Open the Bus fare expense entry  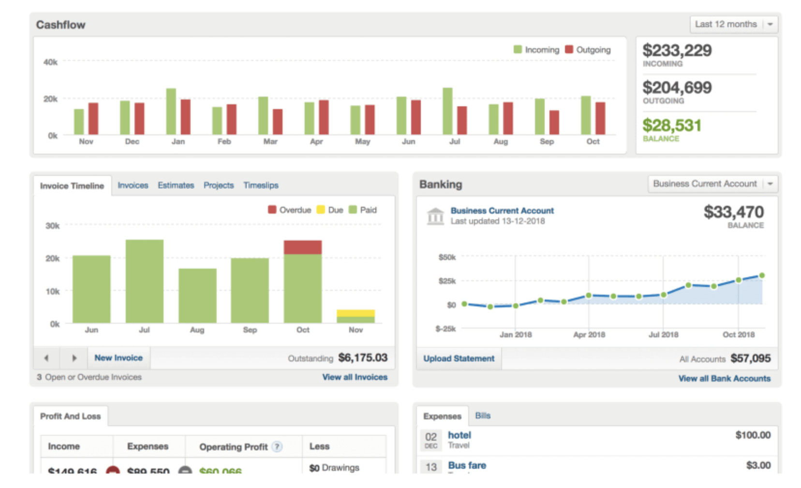coord(467,465)
